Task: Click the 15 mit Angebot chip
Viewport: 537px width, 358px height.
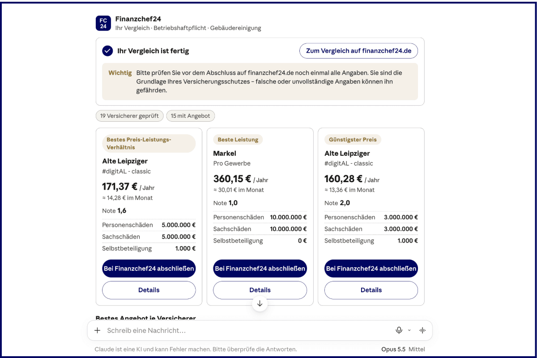Action: coord(190,116)
